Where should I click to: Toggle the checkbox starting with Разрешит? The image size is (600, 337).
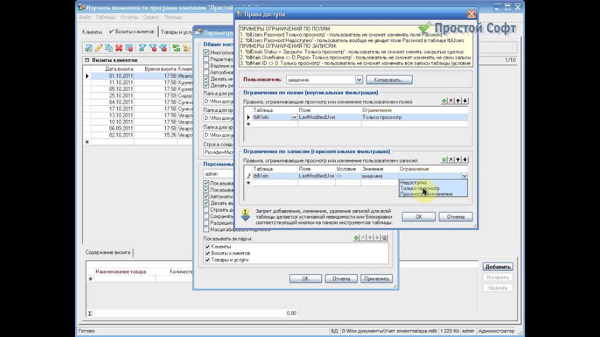tap(206, 223)
